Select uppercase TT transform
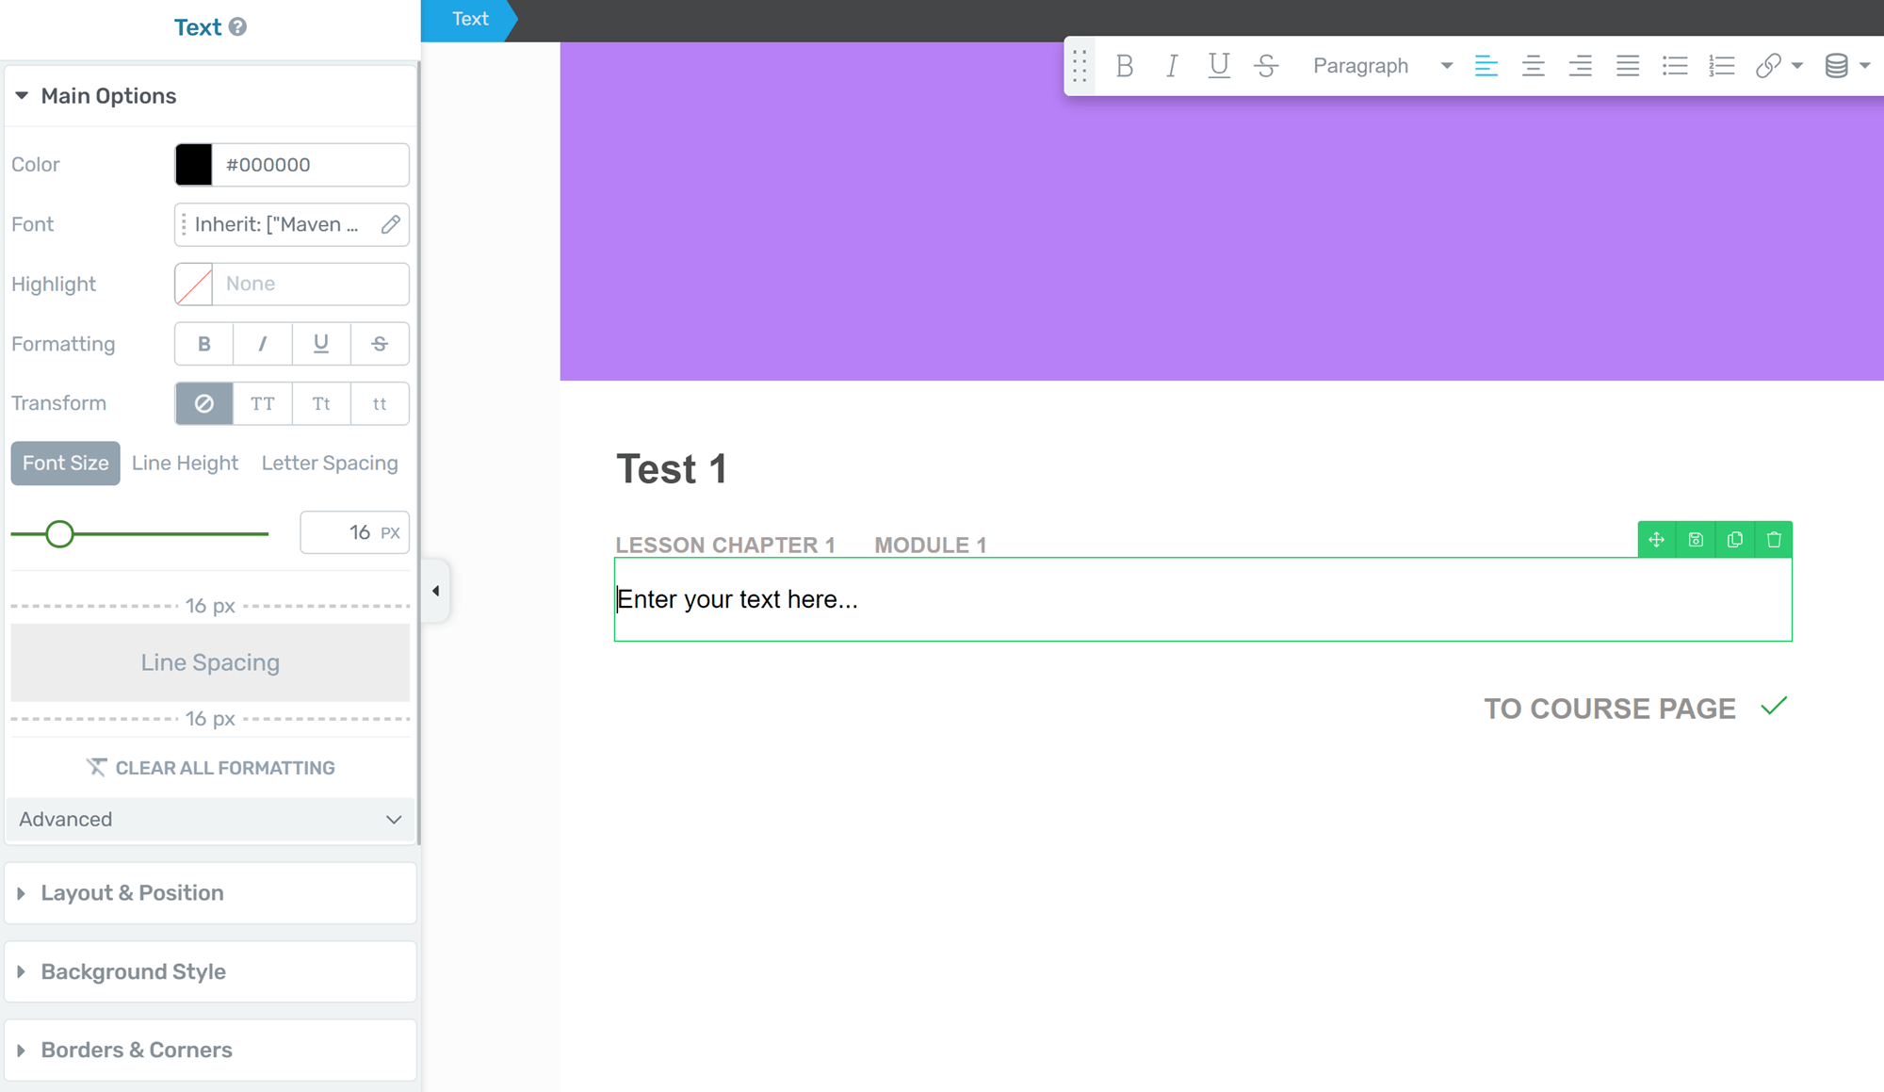 262,403
